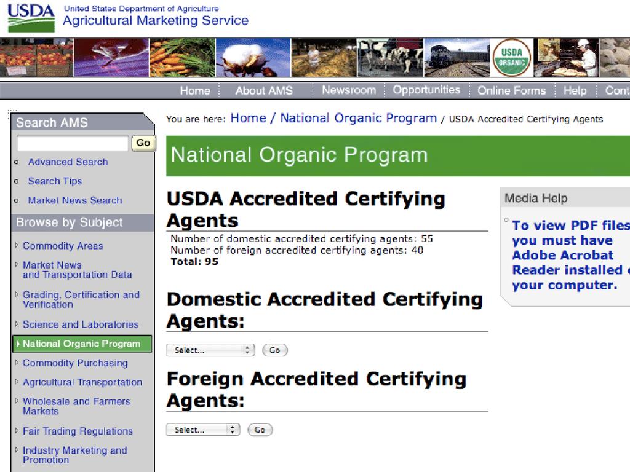Viewport: 630px width, 472px height.
Task: Click the train locomotive banner image
Action: tap(457, 58)
